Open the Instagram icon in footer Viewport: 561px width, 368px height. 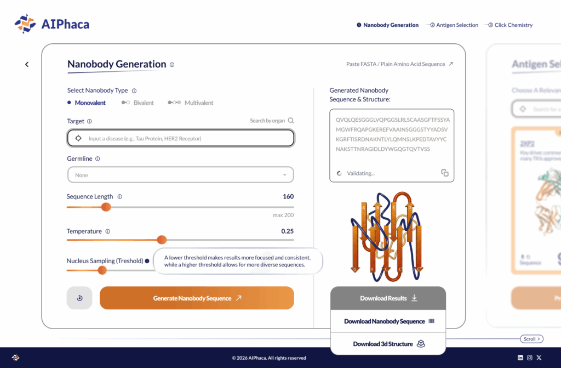tap(529, 358)
